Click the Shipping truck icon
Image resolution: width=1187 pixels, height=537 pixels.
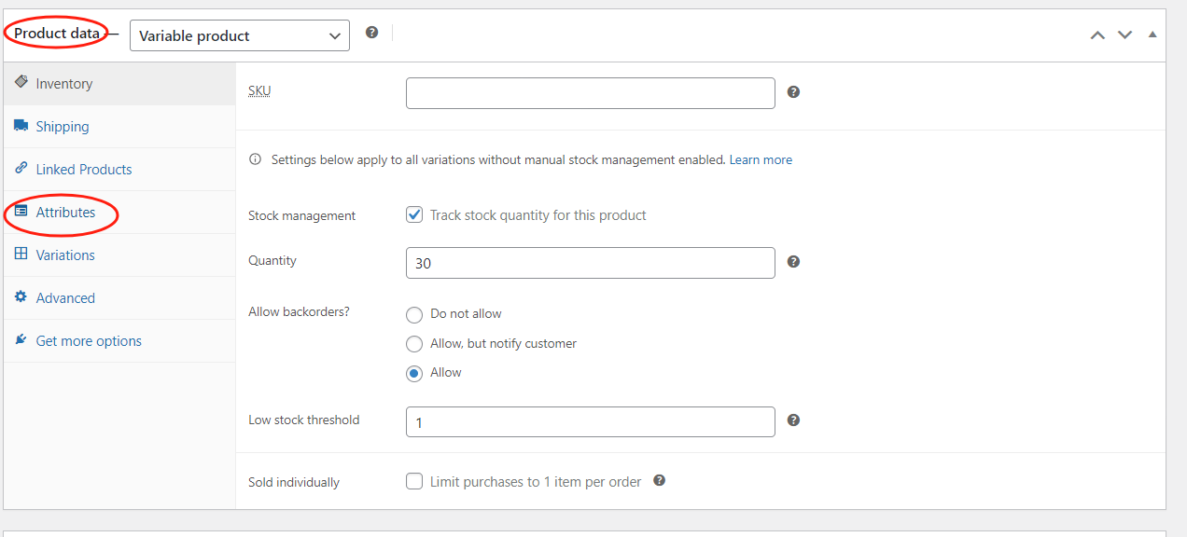(21, 126)
